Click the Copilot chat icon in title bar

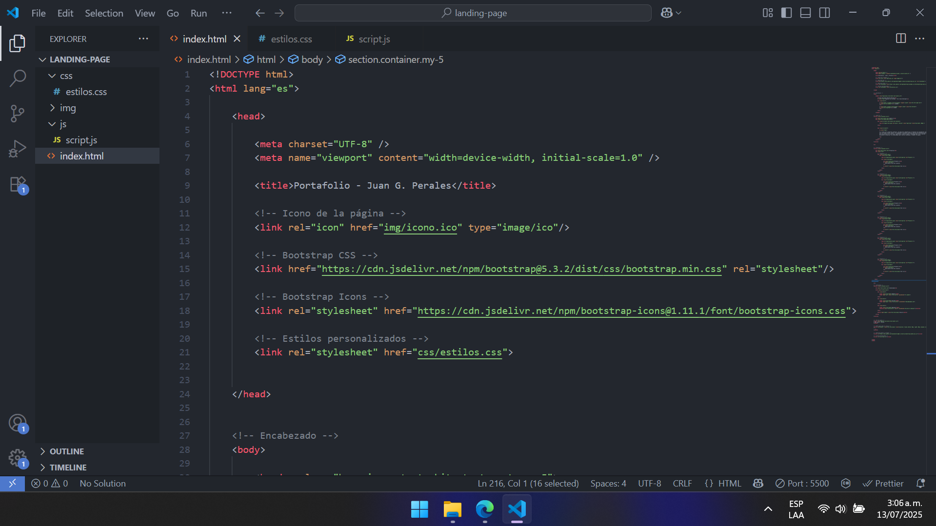coord(666,13)
